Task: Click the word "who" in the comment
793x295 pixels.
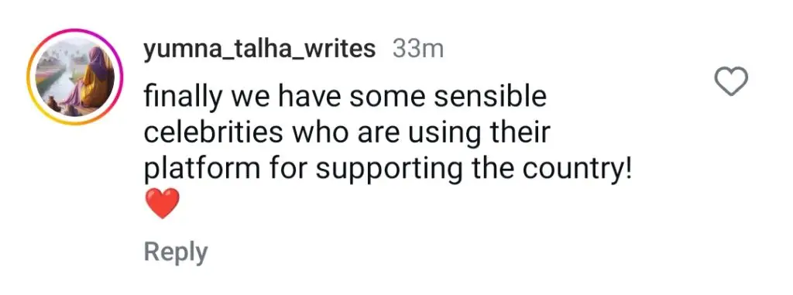Action: (314, 133)
